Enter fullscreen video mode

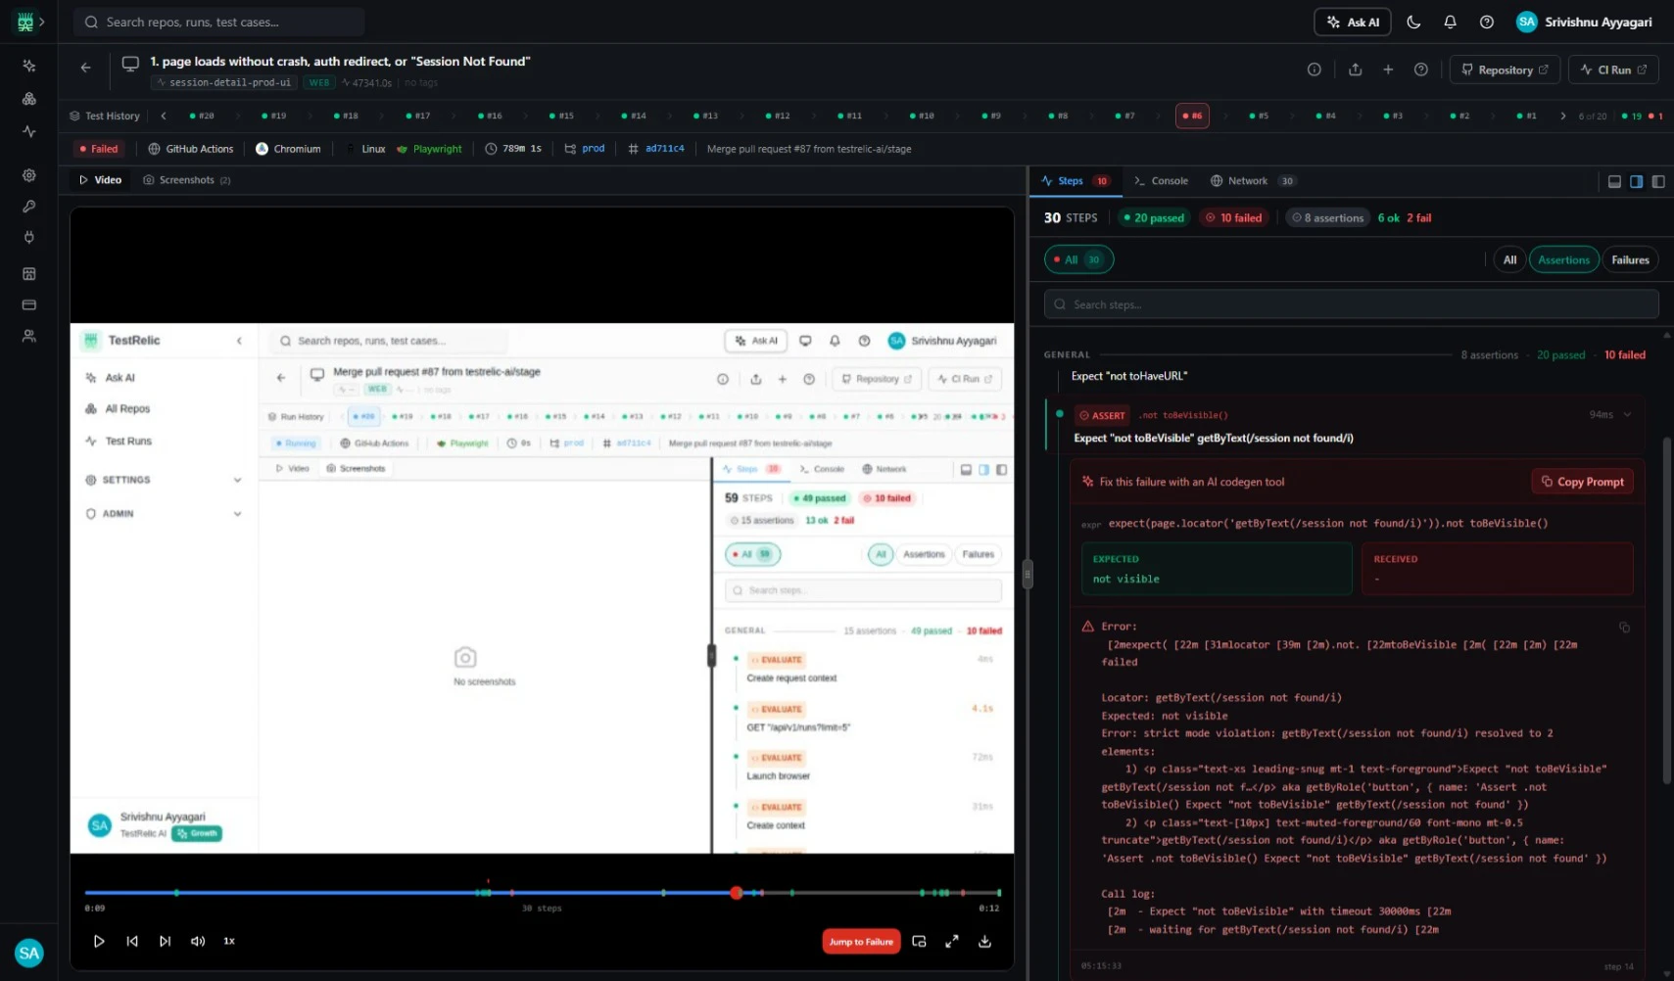(x=951, y=941)
